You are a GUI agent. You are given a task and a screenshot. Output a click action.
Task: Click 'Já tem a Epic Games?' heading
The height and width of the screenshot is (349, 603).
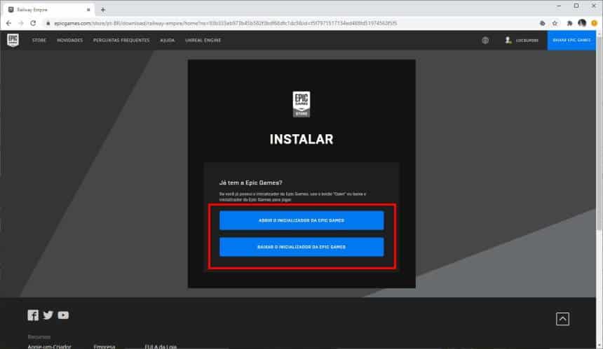click(251, 183)
